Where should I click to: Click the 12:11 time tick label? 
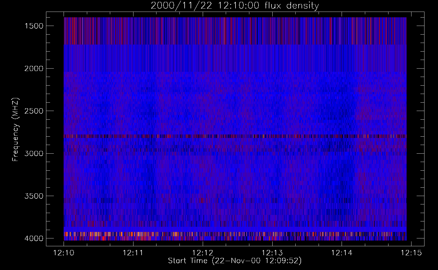[x=133, y=253]
